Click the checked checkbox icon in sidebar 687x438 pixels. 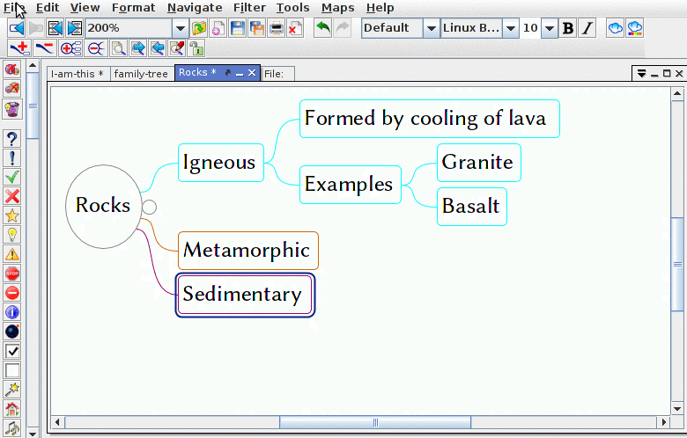[x=12, y=351]
